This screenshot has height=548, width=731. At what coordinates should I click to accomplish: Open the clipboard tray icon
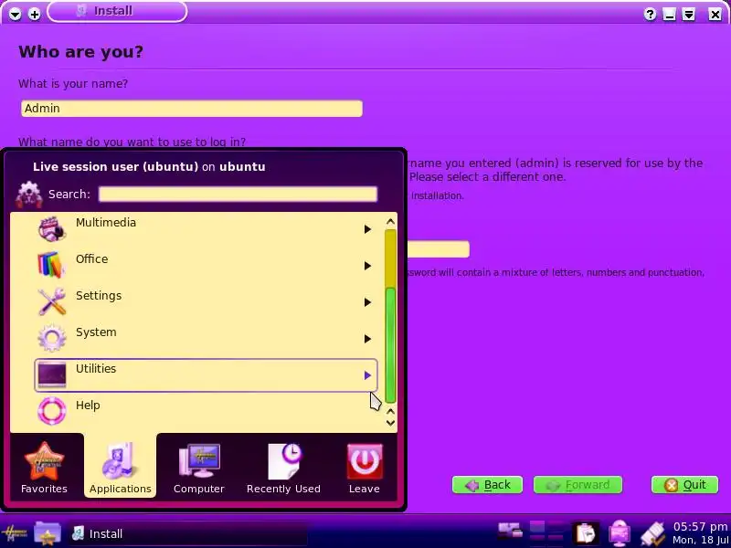coord(586,533)
